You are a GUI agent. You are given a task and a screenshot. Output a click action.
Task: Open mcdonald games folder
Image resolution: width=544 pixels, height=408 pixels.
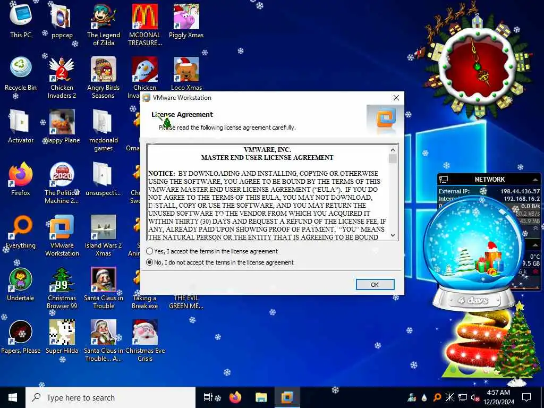coord(104,131)
